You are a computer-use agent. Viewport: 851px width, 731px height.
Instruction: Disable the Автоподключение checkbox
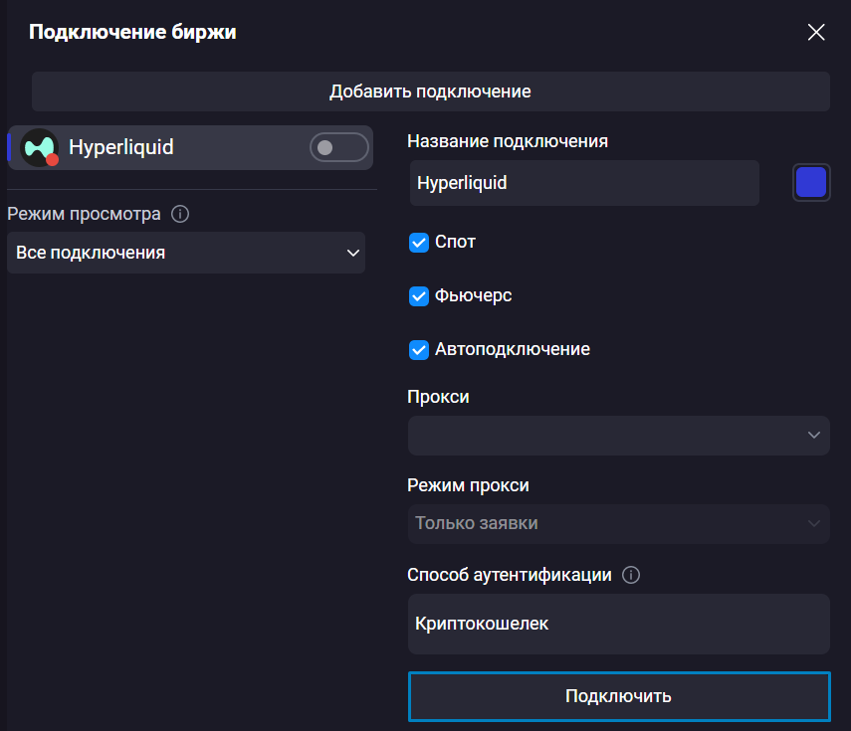point(418,350)
